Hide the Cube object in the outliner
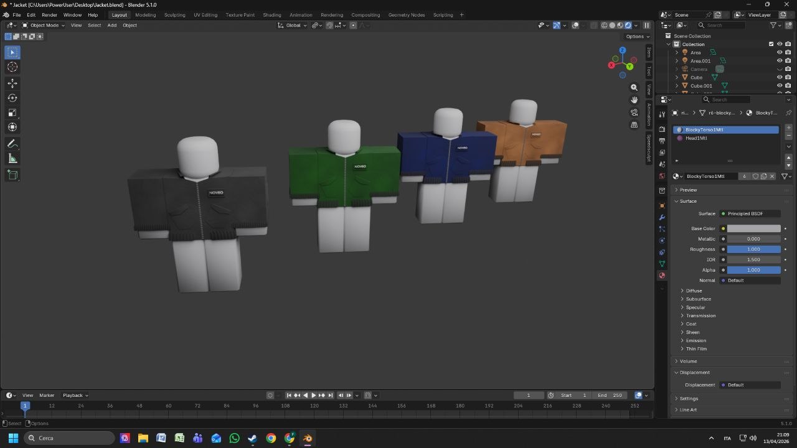 point(779,77)
